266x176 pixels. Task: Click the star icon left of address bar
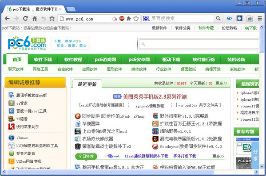[x=52, y=18]
